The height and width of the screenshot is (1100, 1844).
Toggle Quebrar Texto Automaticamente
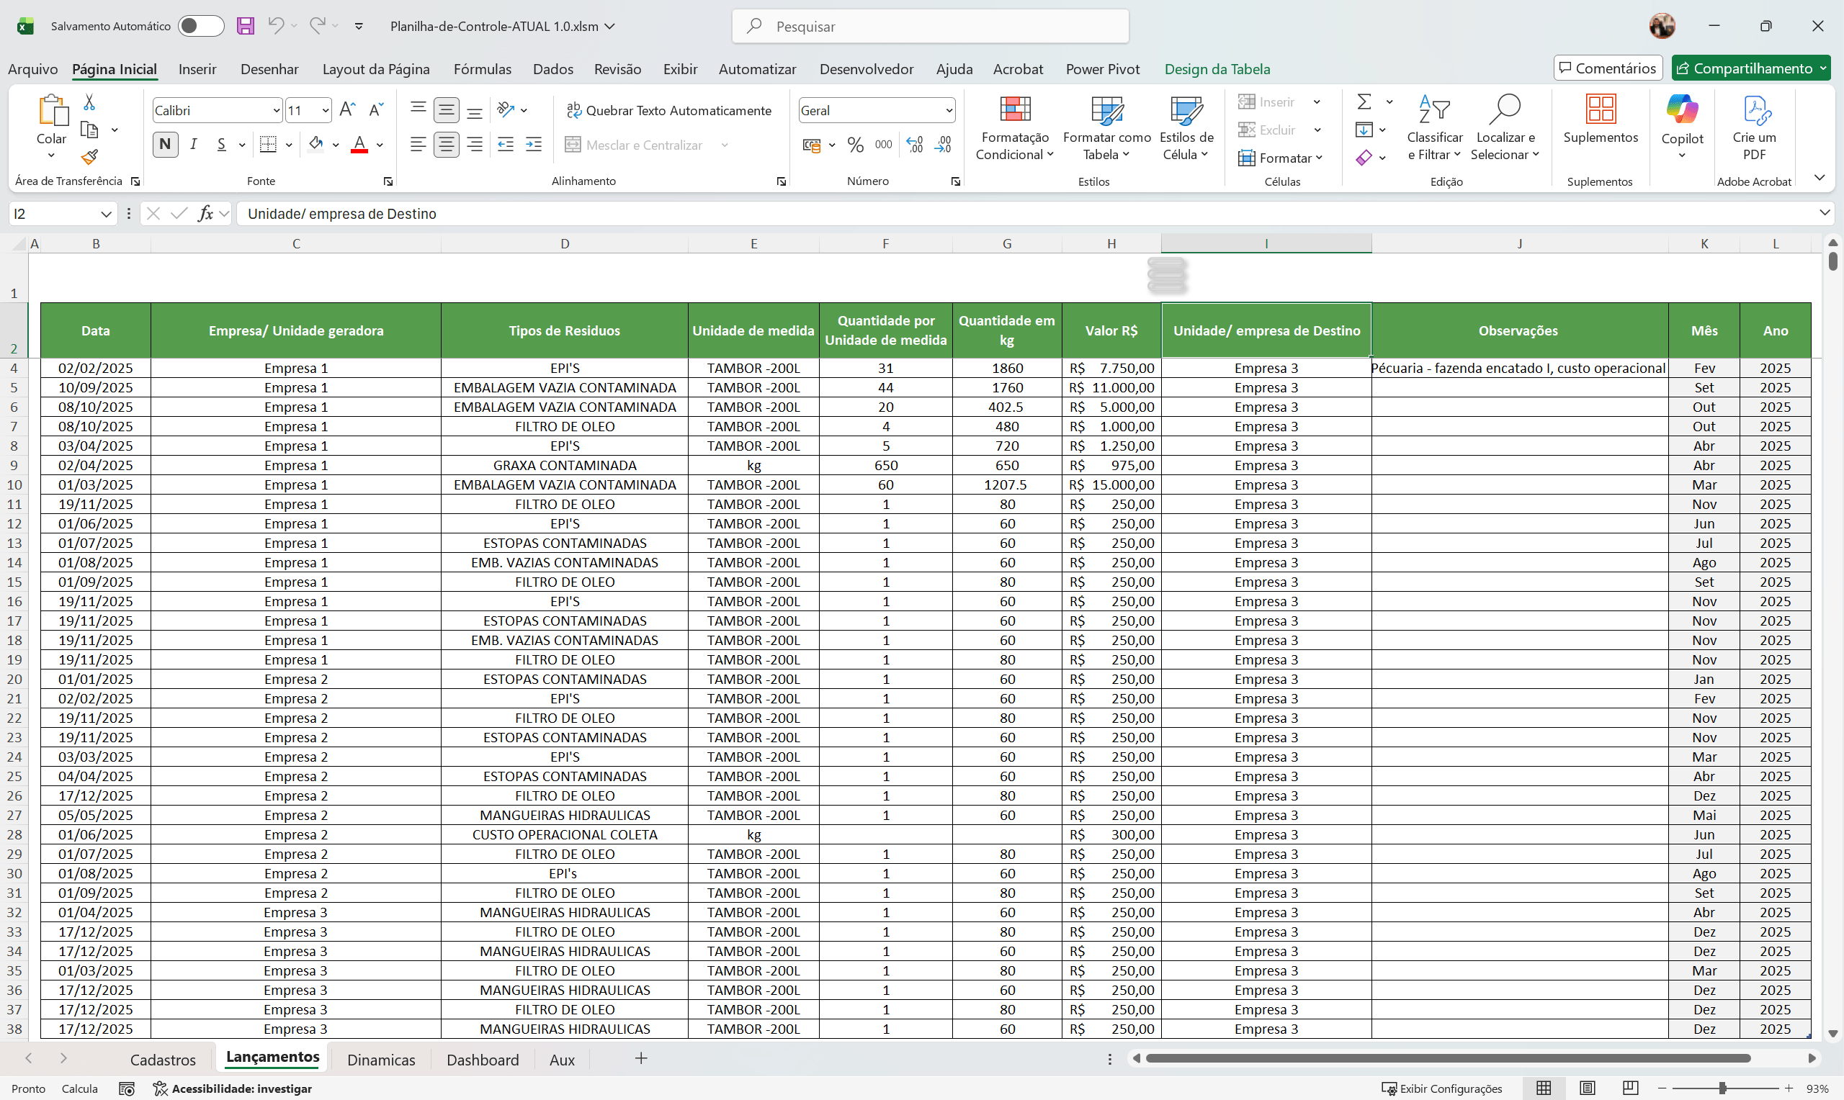668,110
